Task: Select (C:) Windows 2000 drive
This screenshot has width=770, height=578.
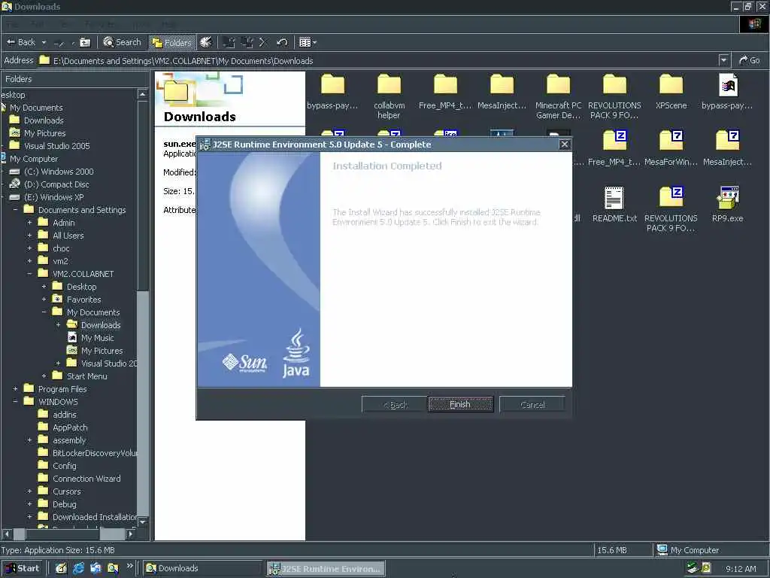Action: pyautogui.click(x=59, y=172)
